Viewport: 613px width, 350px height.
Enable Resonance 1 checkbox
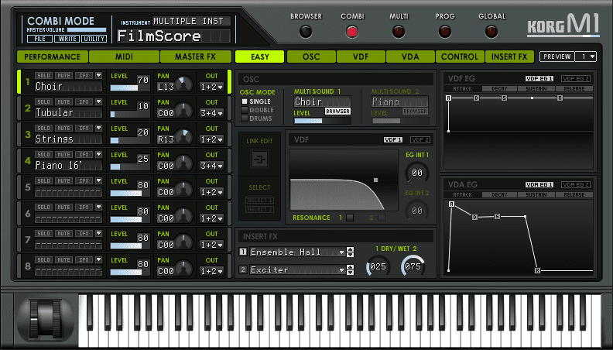click(350, 218)
